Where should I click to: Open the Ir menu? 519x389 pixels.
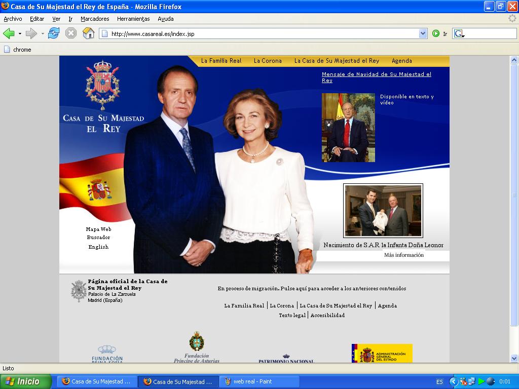[x=70, y=19]
